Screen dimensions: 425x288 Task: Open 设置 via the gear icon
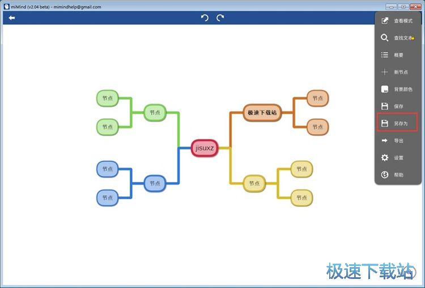point(385,157)
